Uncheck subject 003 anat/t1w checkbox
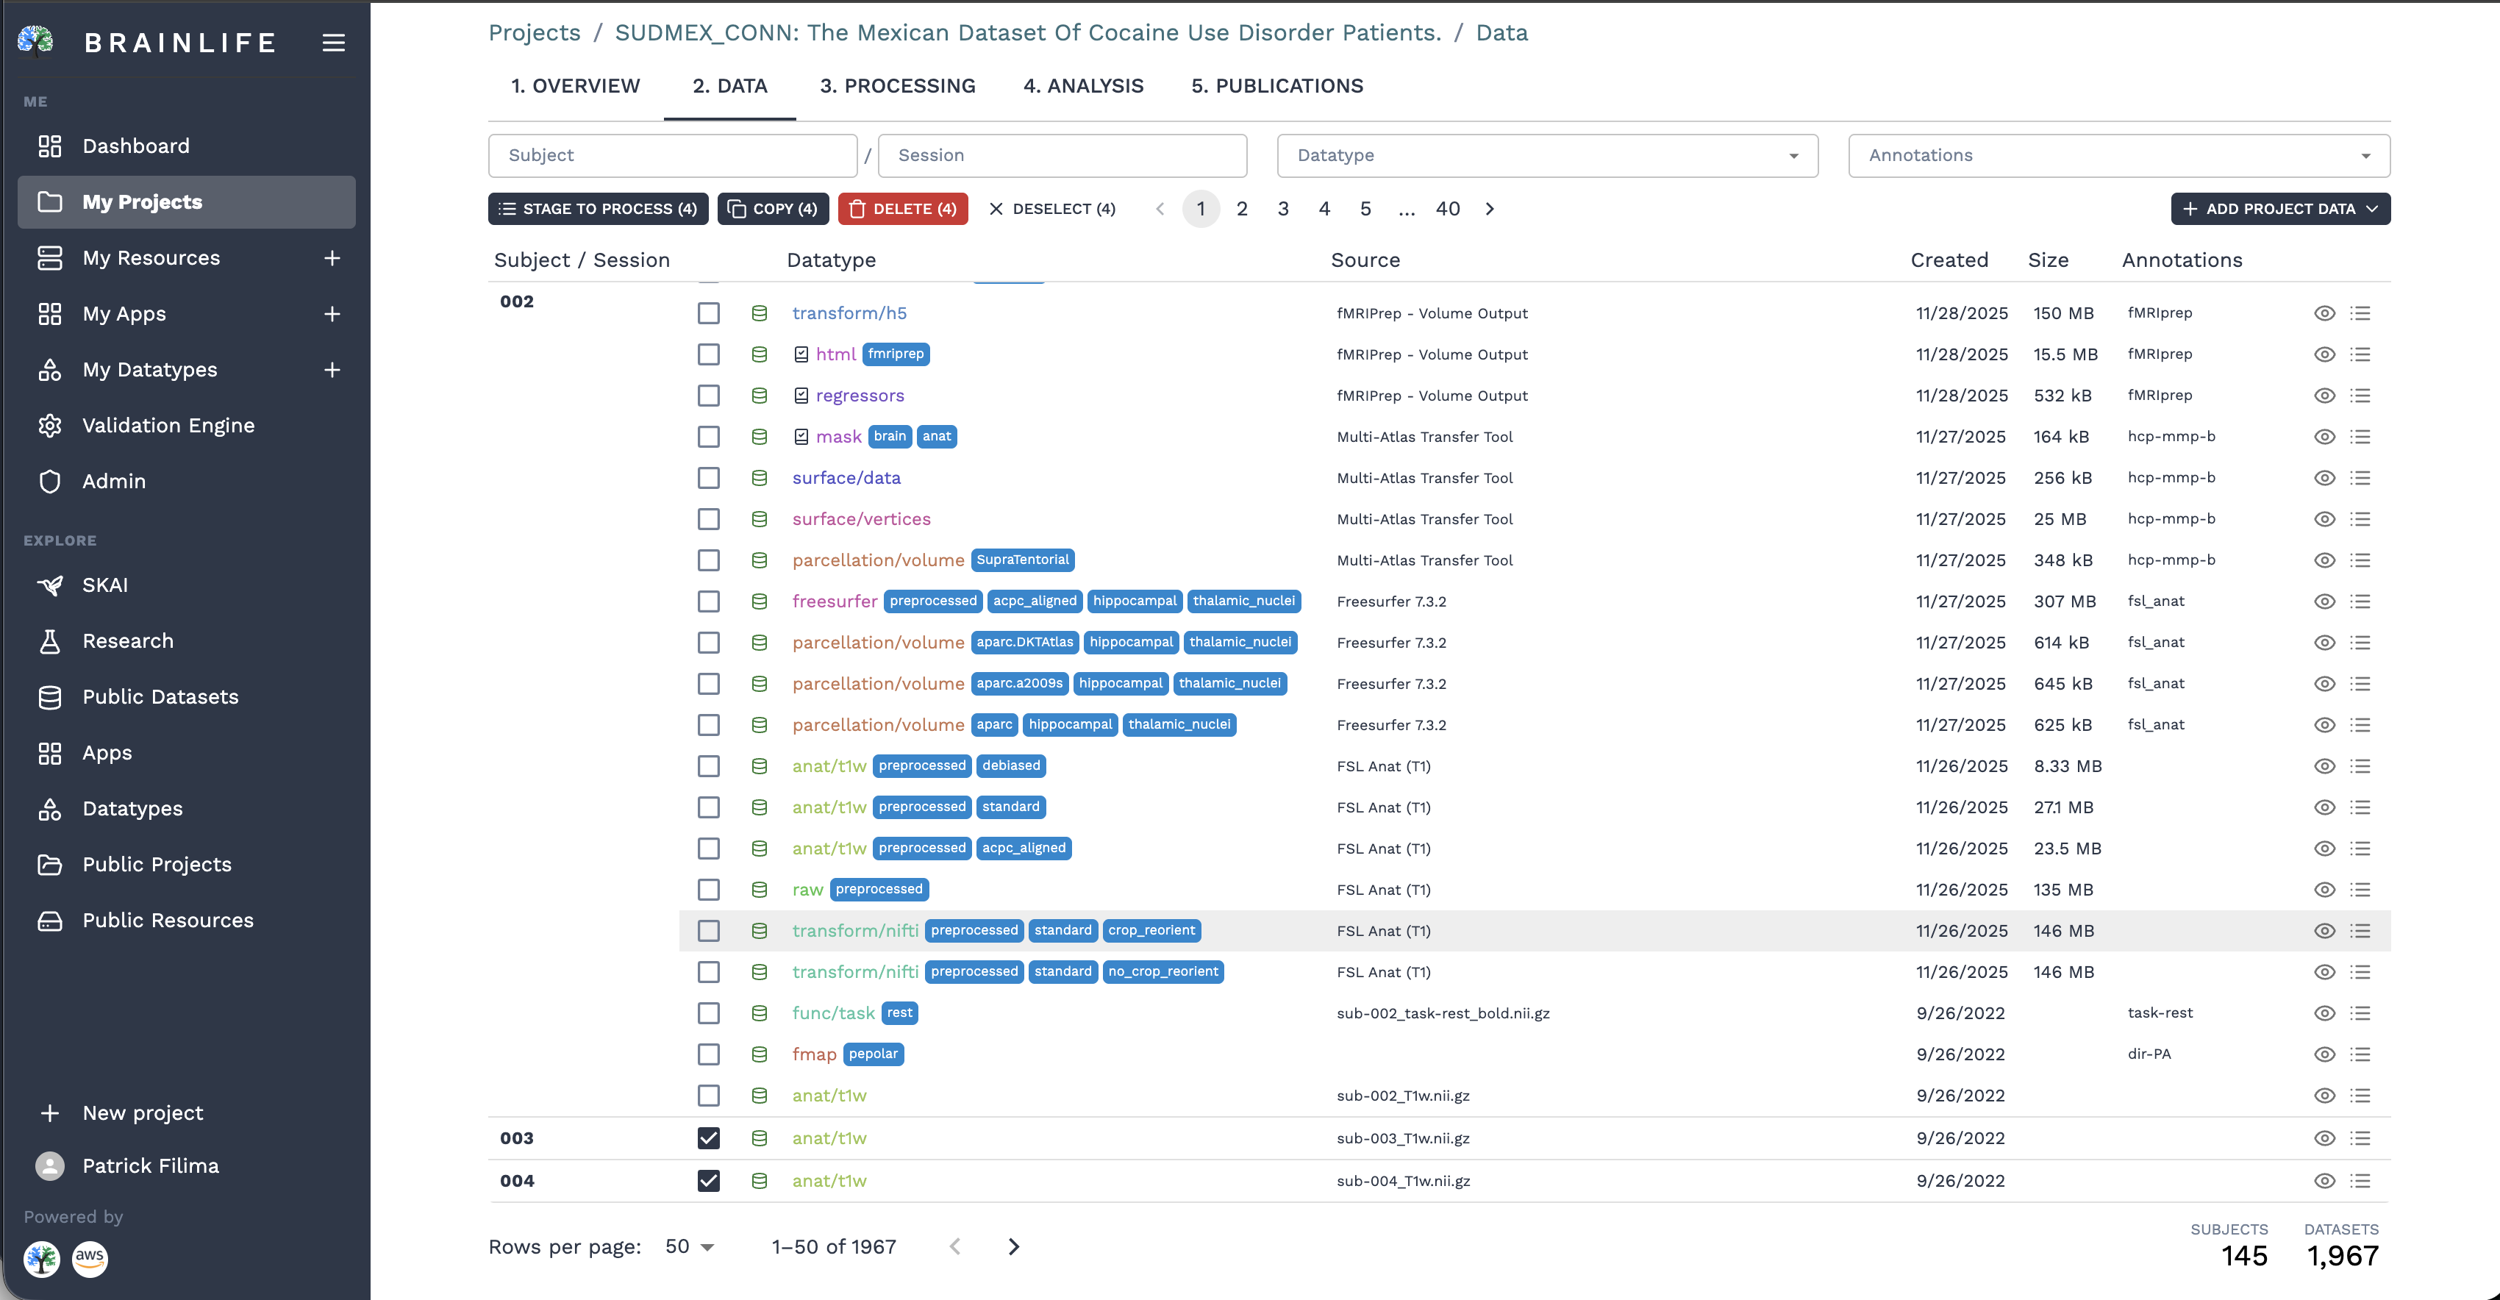Viewport: 2500px width, 1300px height. [x=709, y=1138]
